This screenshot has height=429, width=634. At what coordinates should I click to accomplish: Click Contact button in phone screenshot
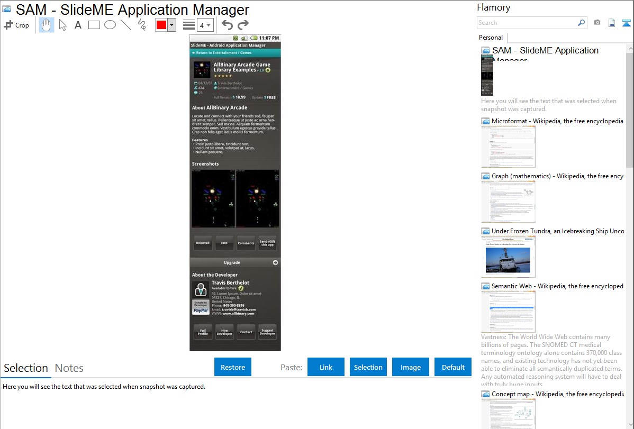[x=246, y=332]
